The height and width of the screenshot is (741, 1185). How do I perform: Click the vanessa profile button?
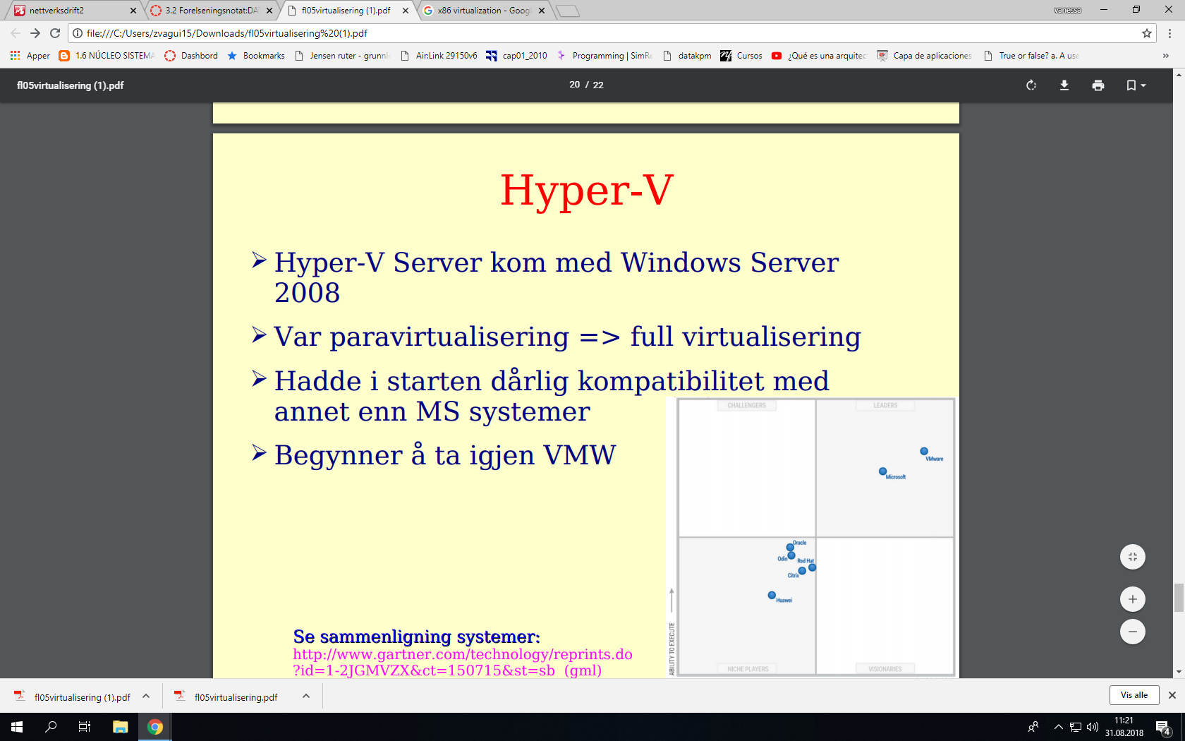pyautogui.click(x=1067, y=10)
